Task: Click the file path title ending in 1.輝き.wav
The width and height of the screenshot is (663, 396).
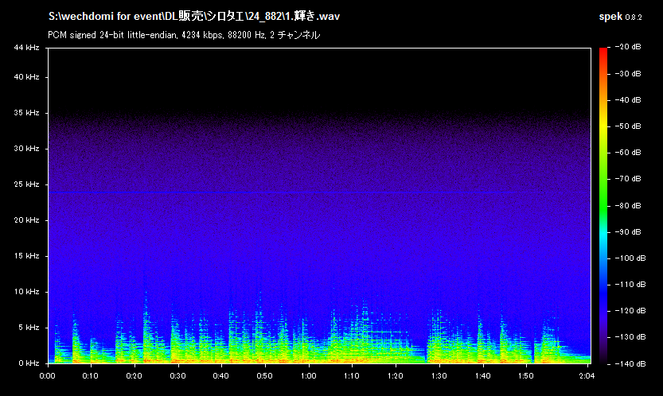Action: (x=194, y=16)
